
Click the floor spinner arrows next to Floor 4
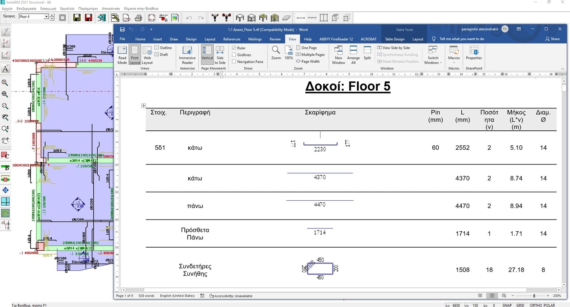[x=52, y=17]
